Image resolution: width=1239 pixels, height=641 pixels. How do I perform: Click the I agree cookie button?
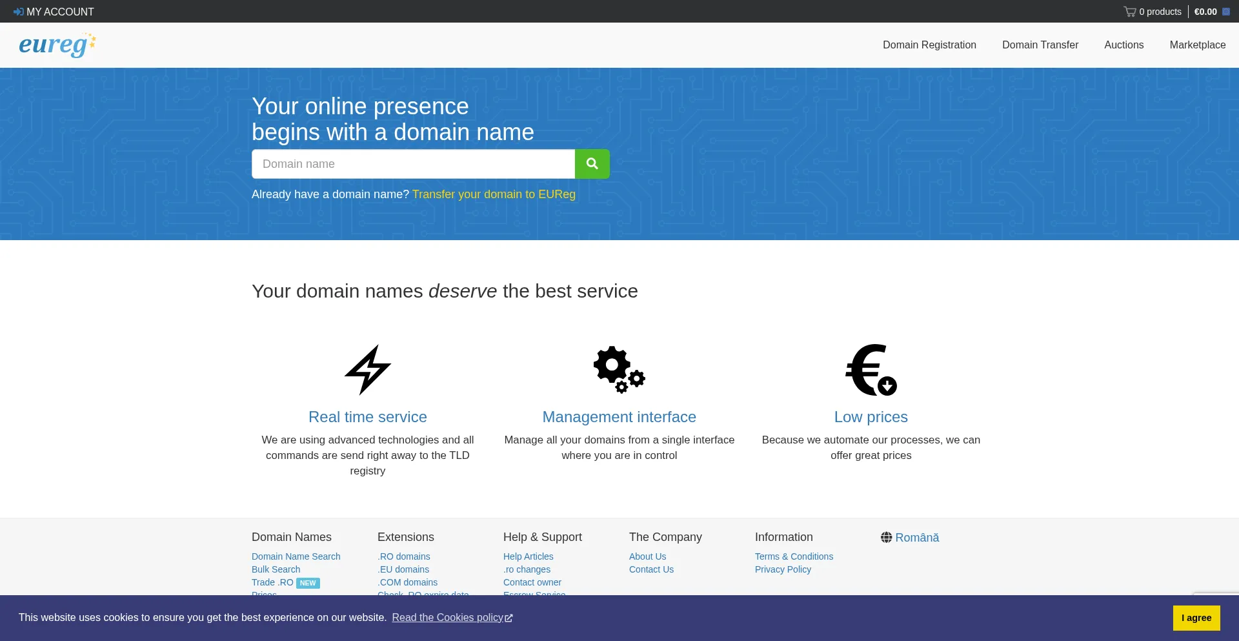pyautogui.click(x=1196, y=618)
